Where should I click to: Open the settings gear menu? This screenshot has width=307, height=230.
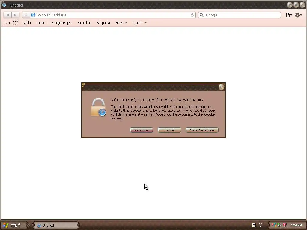click(298, 15)
